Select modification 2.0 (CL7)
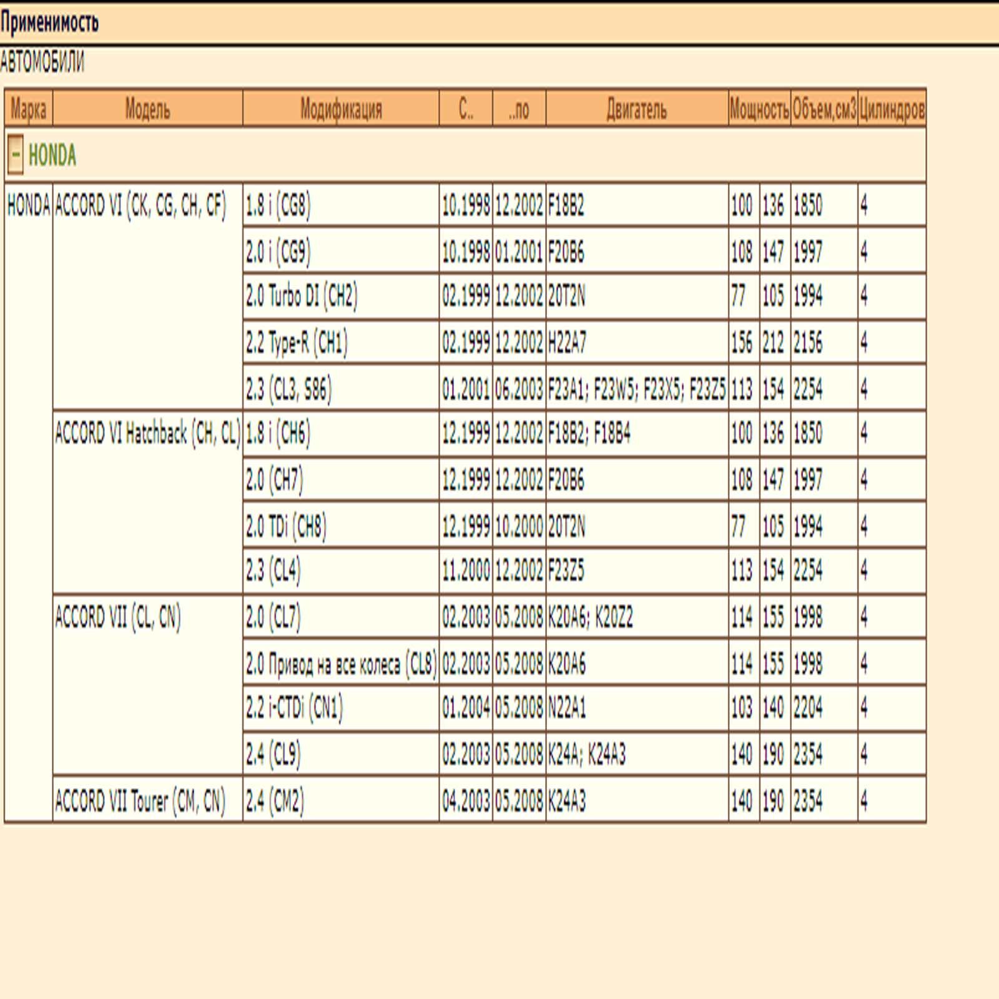999x999 pixels. point(273,617)
